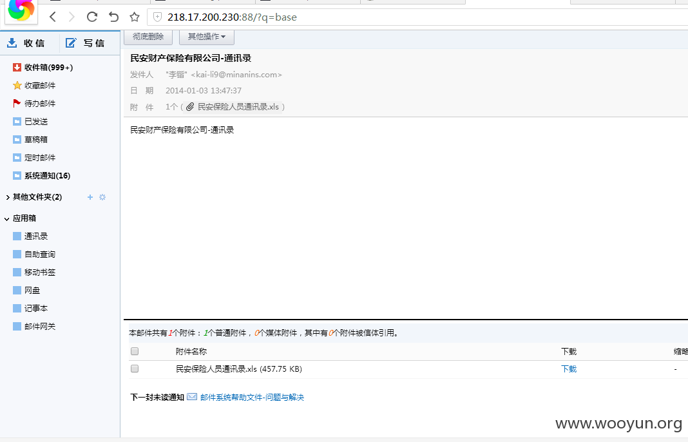
Task: Click 写信 to compose mail
Action: point(94,43)
